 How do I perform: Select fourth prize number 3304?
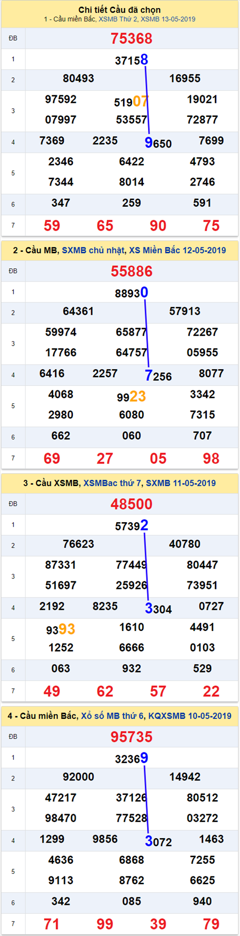158,608
